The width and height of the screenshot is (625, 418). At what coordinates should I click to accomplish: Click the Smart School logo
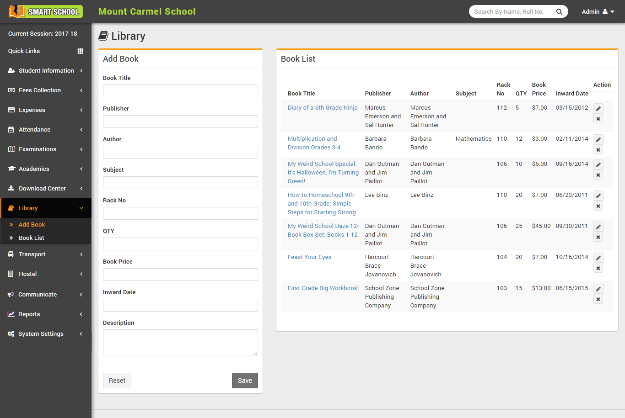pos(44,11)
